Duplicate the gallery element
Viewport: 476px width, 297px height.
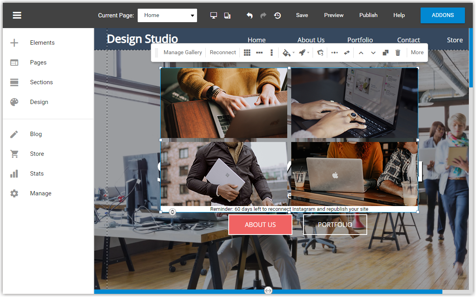pyautogui.click(x=385, y=53)
